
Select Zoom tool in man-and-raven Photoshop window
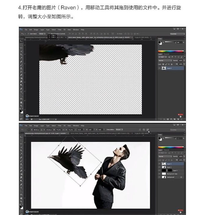(21, 201)
